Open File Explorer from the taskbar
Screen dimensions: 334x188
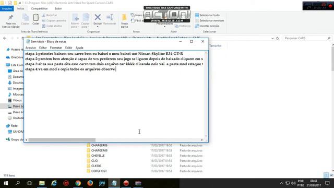(42, 183)
